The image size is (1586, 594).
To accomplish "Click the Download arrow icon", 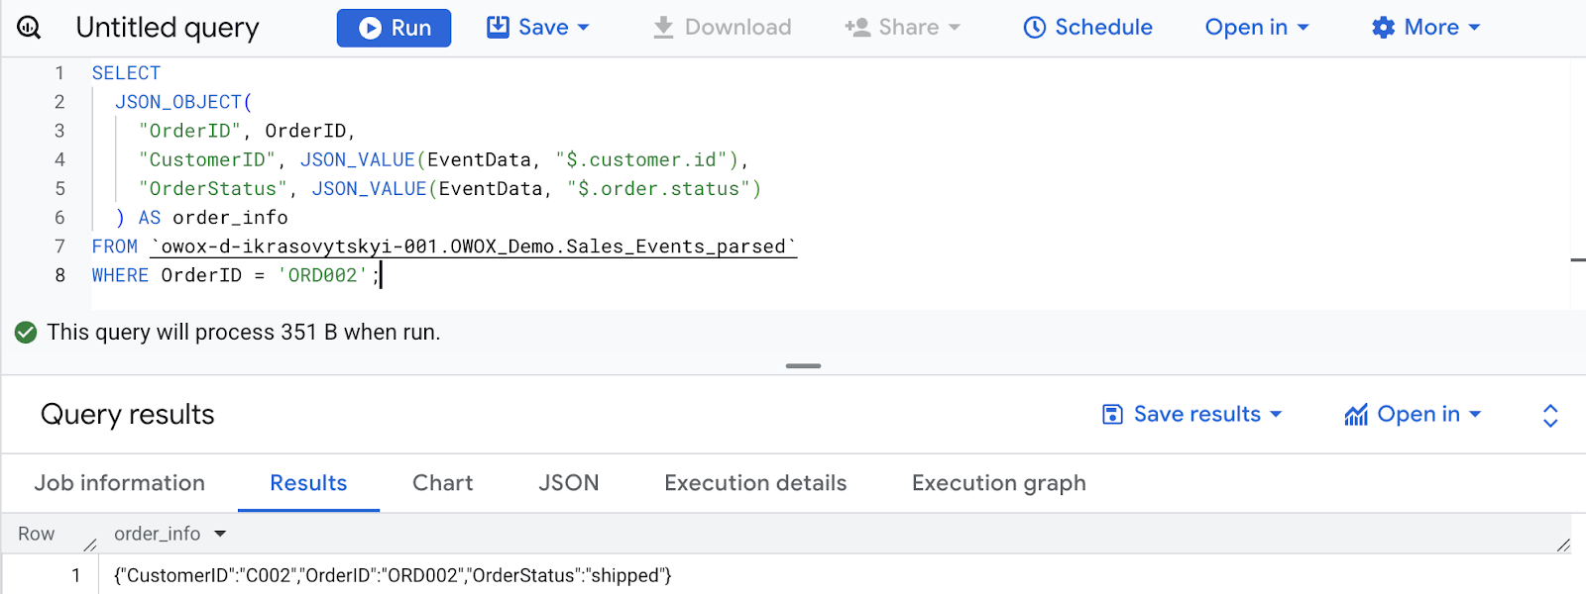I will click(663, 28).
